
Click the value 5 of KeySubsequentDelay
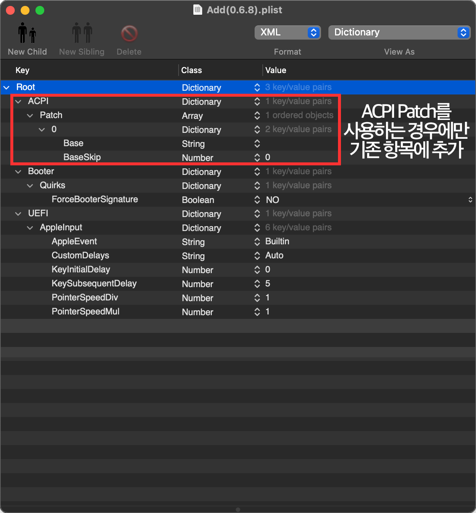[268, 283]
